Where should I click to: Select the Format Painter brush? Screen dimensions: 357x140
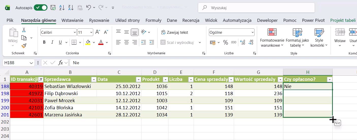24,46
